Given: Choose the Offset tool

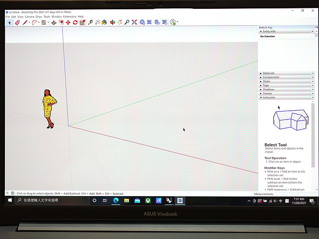Looking at the screenshot, I should (x=61, y=23).
